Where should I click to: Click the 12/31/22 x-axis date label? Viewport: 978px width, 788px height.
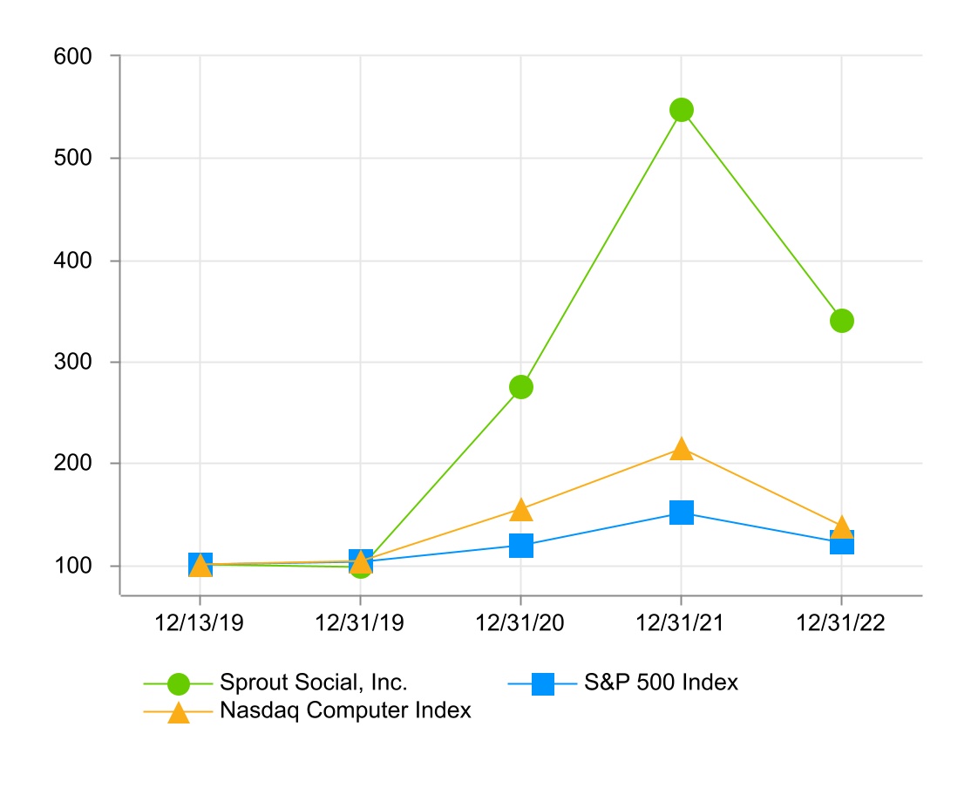[x=841, y=625]
